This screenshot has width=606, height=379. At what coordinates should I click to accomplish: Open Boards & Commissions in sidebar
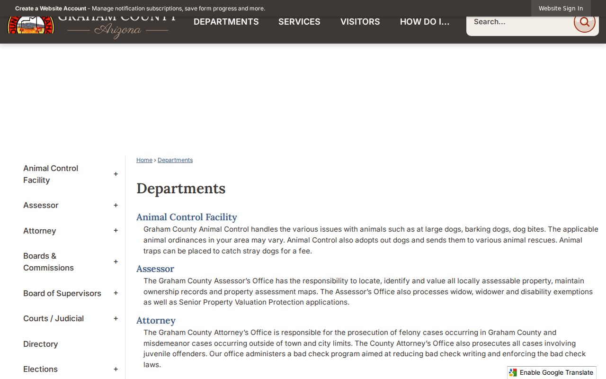(48, 262)
